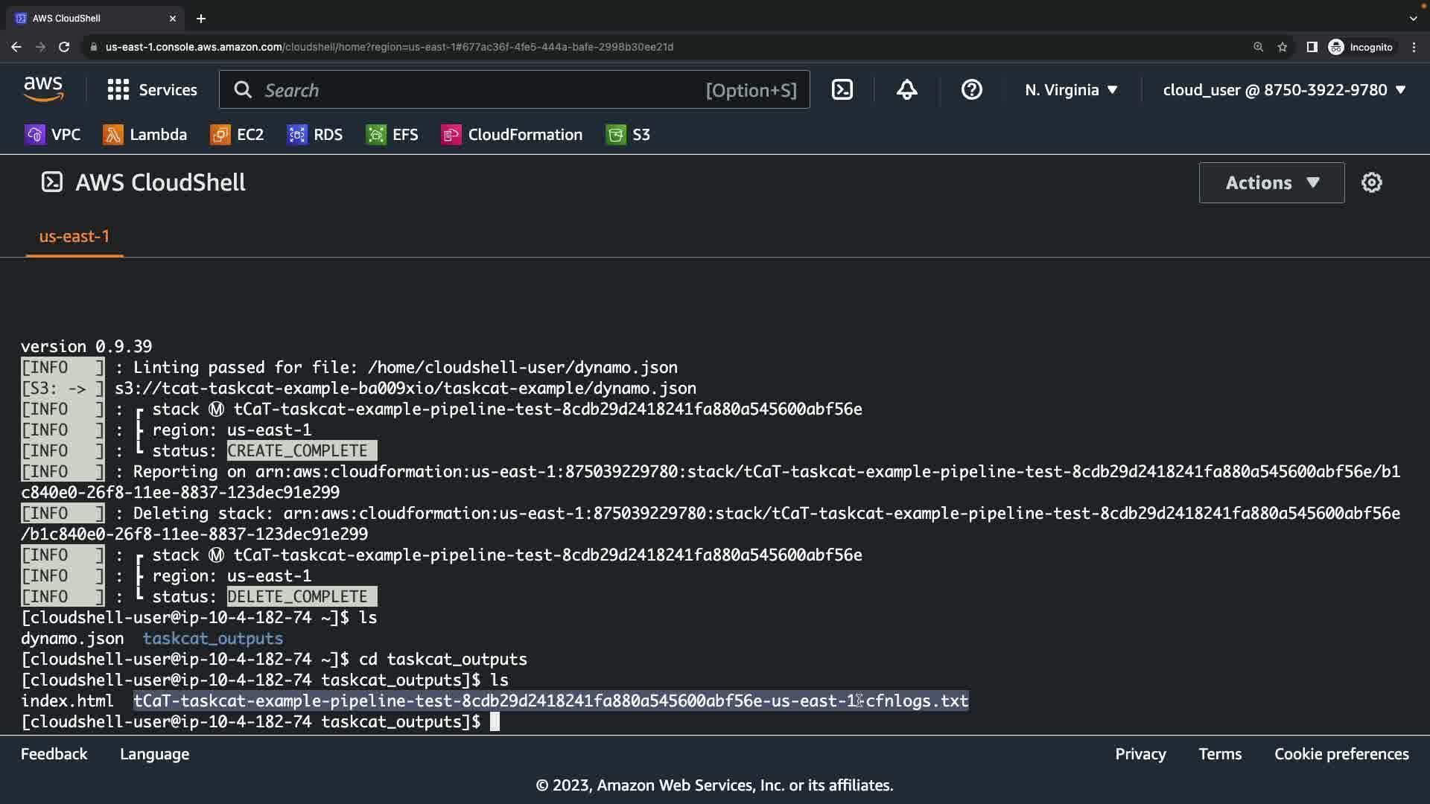Reload the browser page
Screen dimensions: 1430x804
coord(64,47)
